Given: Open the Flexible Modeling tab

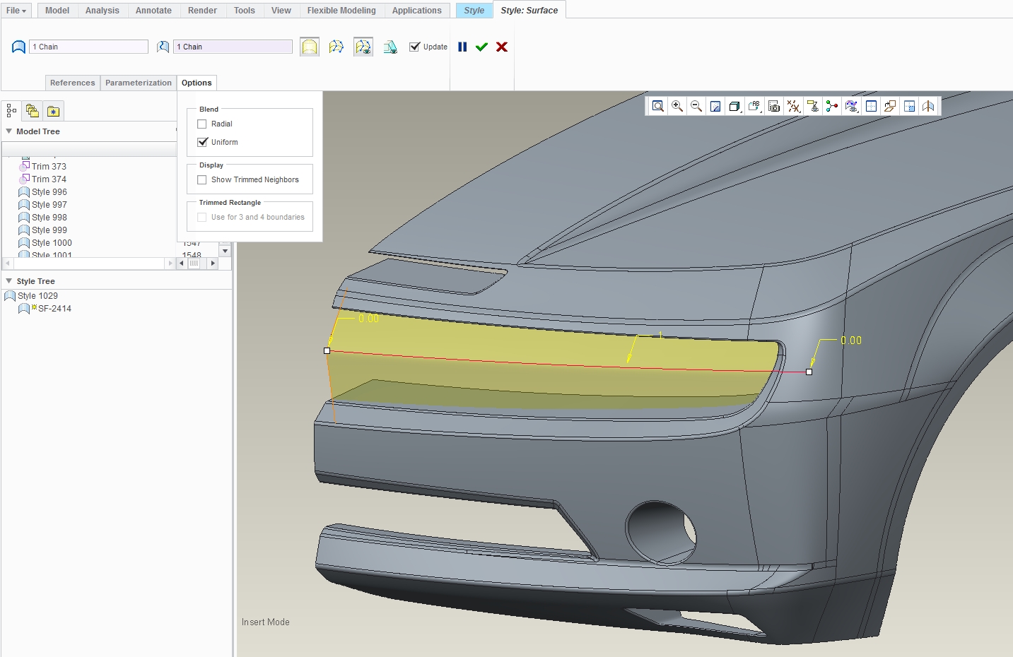Looking at the screenshot, I should [x=341, y=10].
